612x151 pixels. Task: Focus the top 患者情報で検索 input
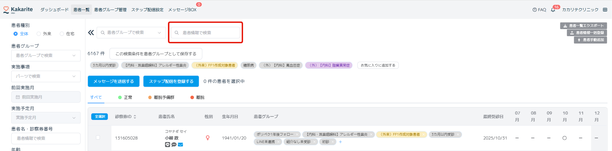(x=205, y=33)
